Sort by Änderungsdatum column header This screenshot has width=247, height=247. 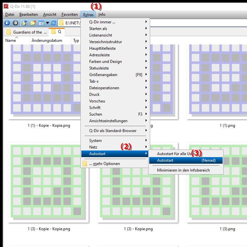point(50,41)
